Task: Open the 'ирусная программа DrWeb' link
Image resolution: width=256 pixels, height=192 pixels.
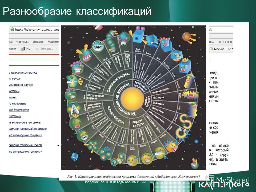Action: (26, 145)
